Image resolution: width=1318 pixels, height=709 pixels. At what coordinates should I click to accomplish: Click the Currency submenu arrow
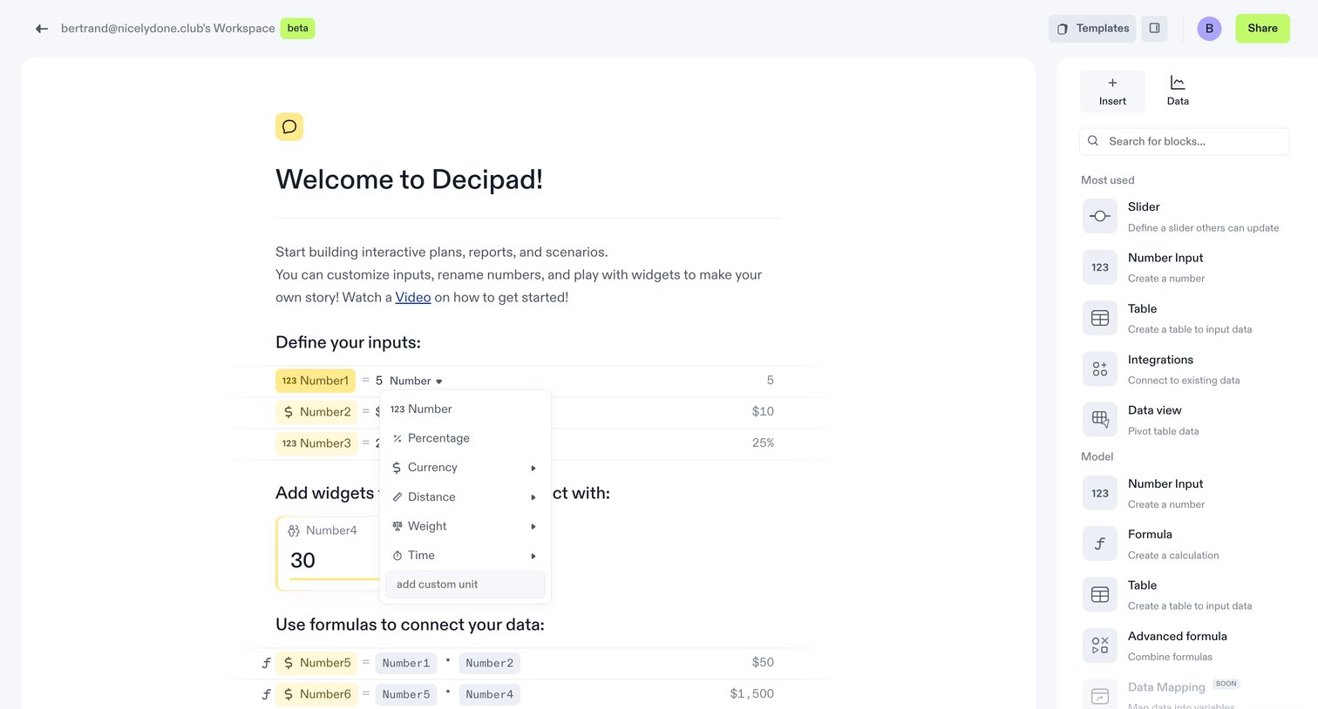coord(533,469)
